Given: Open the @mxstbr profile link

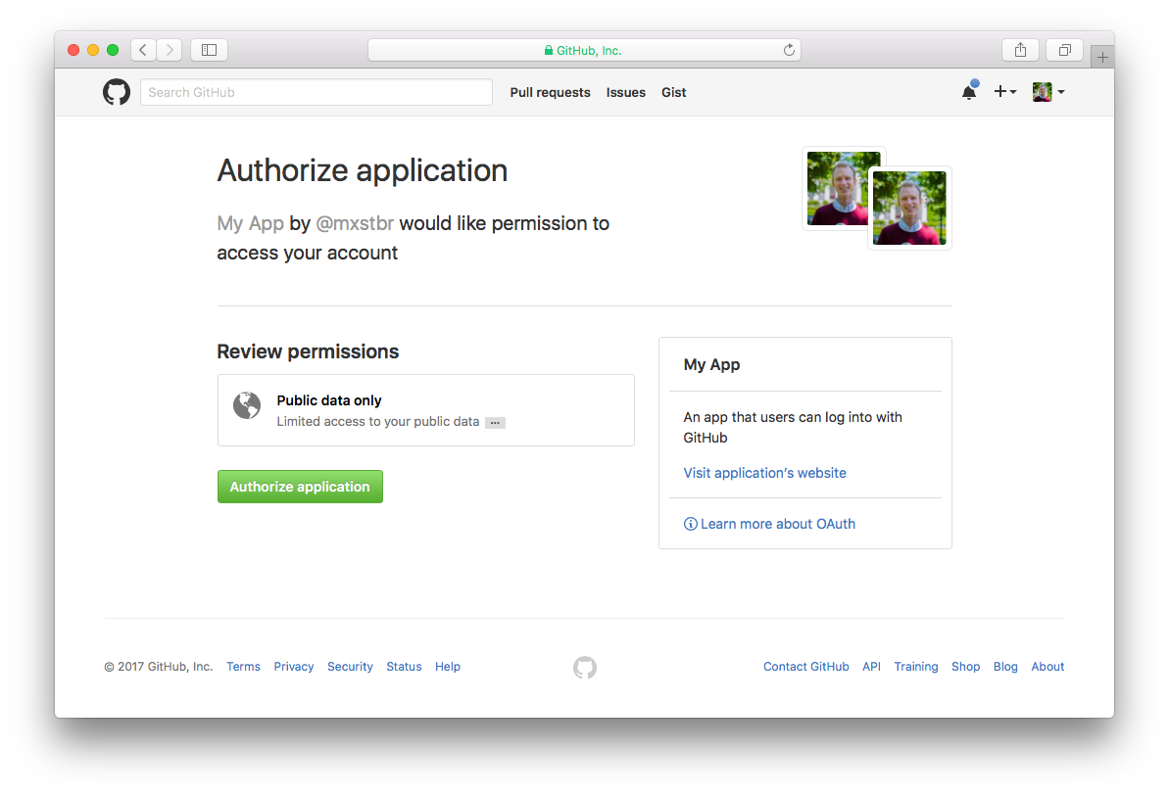Looking at the screenshot, I should (355, 223).
